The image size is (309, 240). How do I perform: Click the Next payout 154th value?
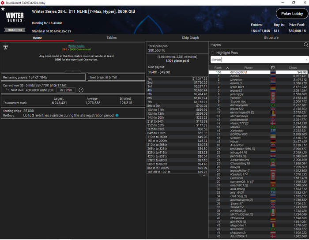(x=159, y=72)
